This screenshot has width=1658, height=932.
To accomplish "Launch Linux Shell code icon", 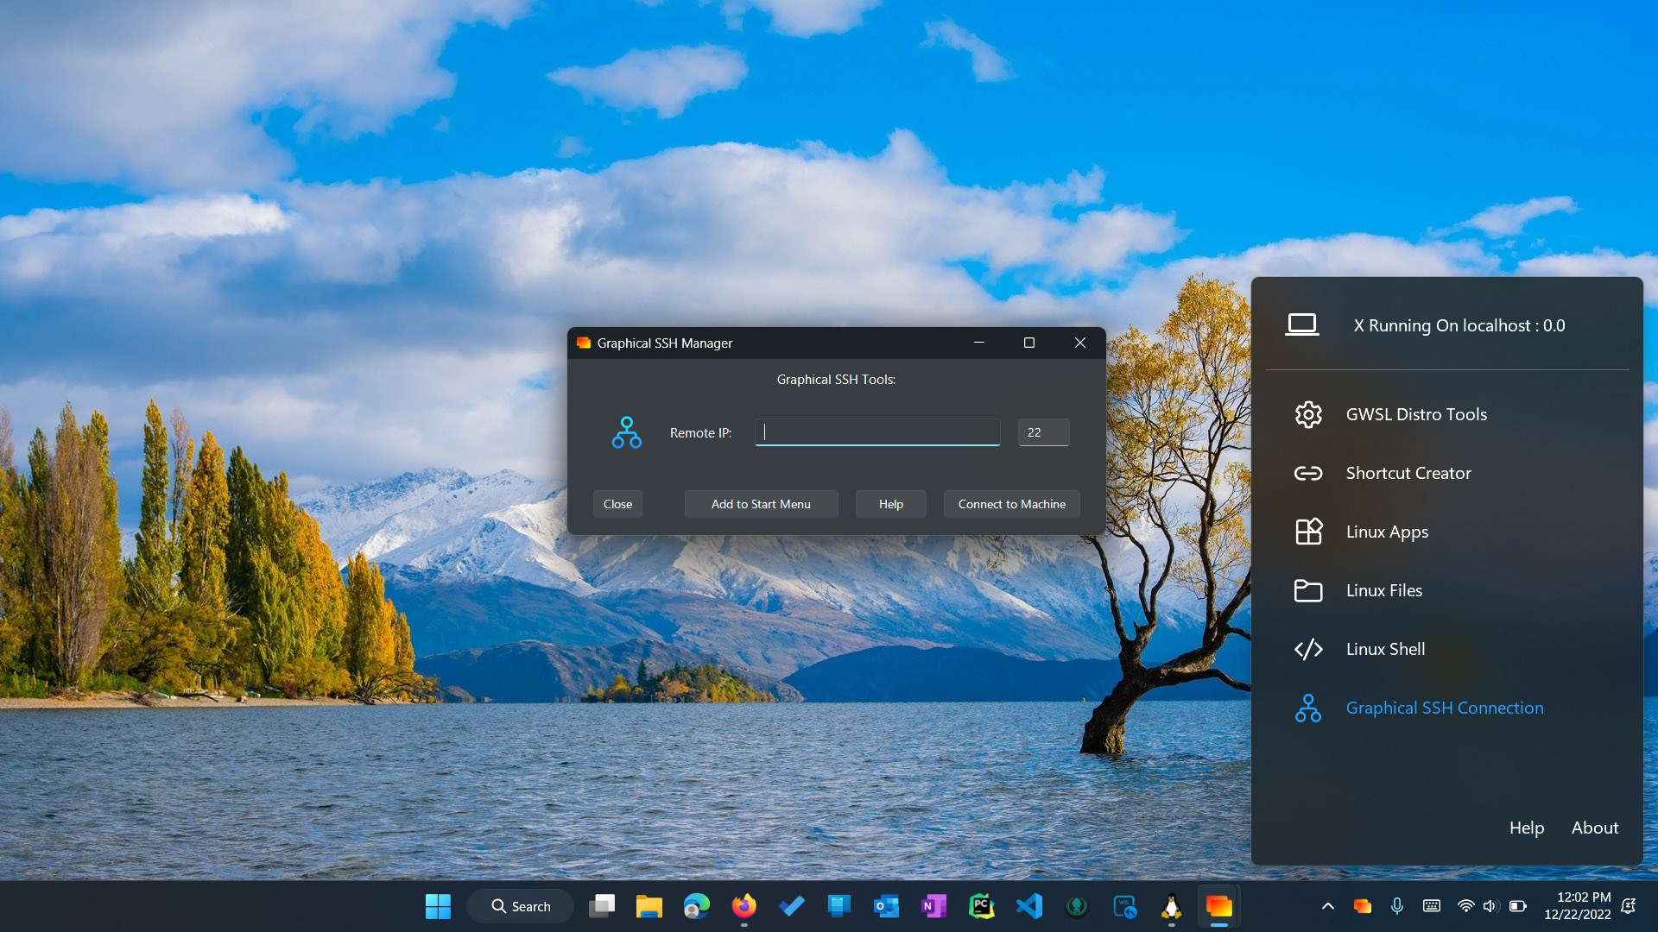I will click(x=1307, y=649).
